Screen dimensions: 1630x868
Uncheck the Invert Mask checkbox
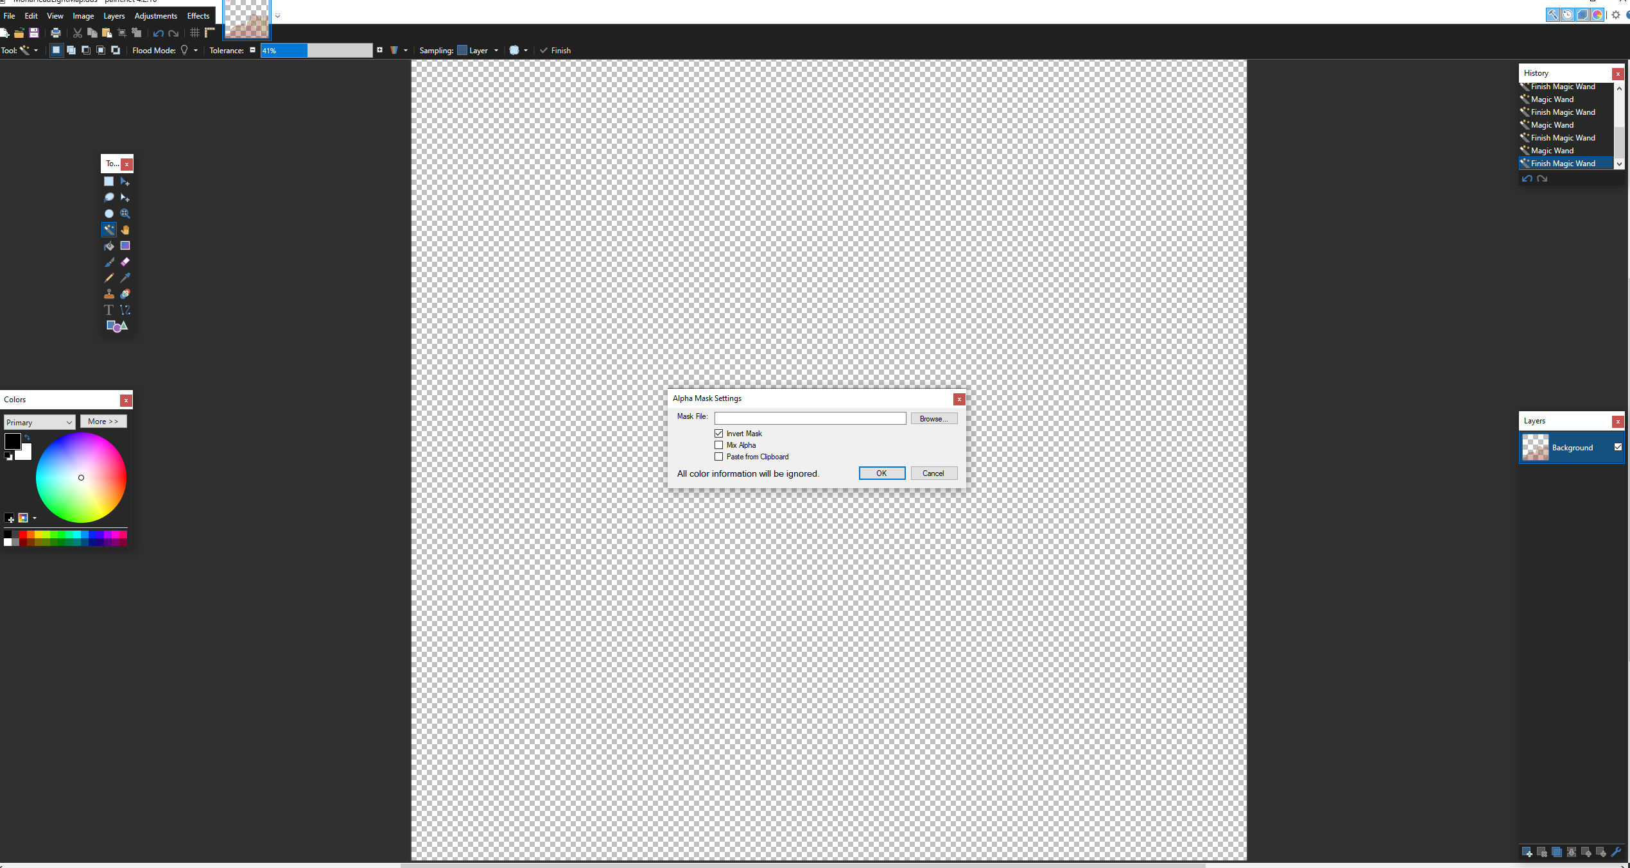pos(719,434)
